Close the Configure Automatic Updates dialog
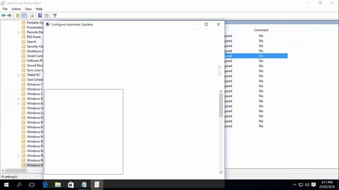This screenshot has height=190, width=339. [218, 24]
